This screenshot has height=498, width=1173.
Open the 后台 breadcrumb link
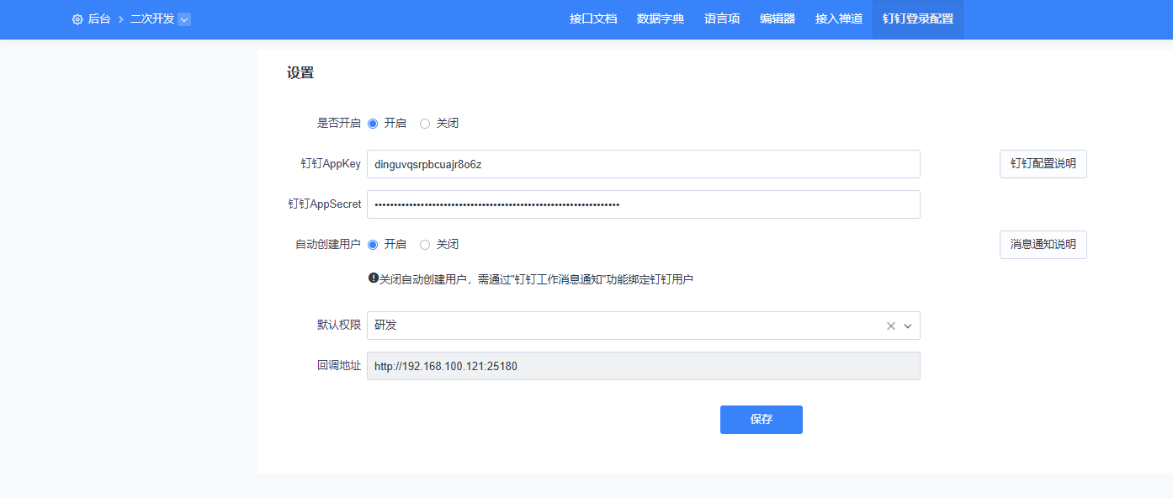coord(99,19)
